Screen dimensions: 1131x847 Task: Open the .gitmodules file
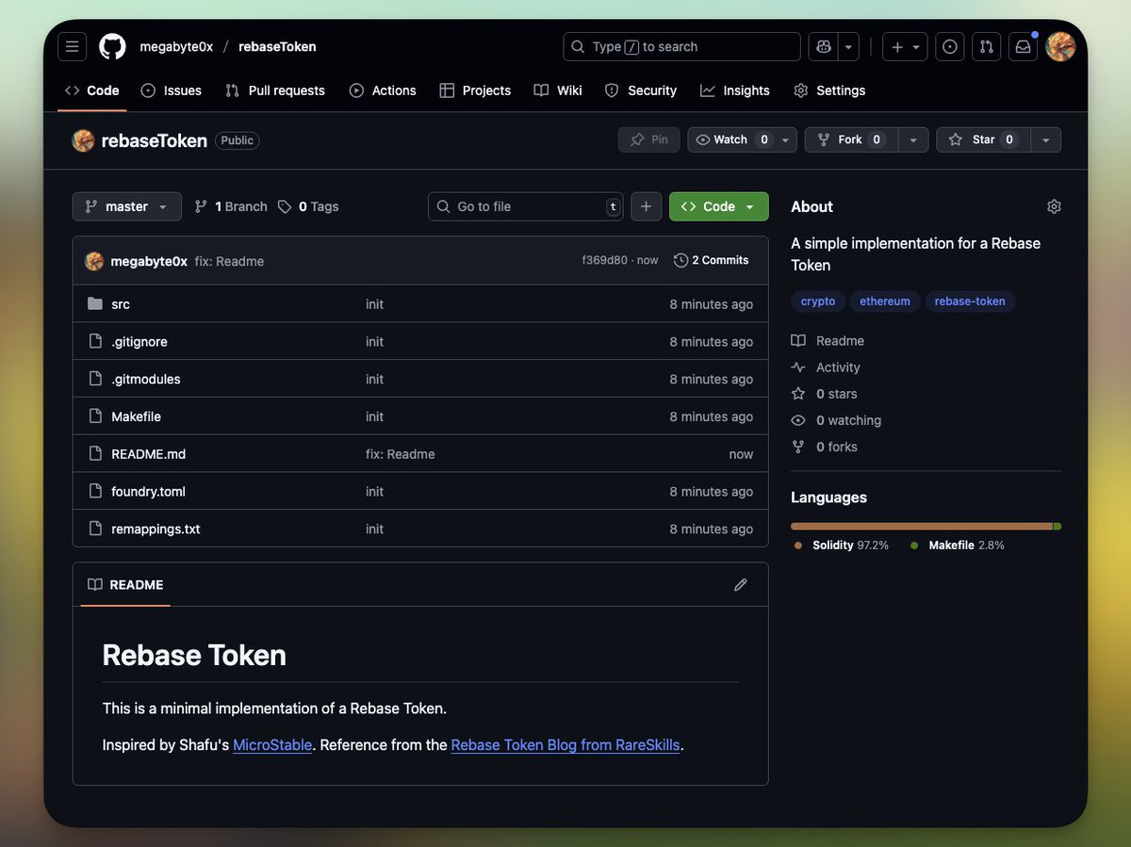(x=146, y=379)
